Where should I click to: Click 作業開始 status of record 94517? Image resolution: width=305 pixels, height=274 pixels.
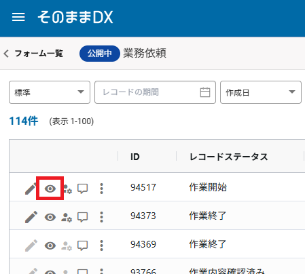click(x=208, y=187)
